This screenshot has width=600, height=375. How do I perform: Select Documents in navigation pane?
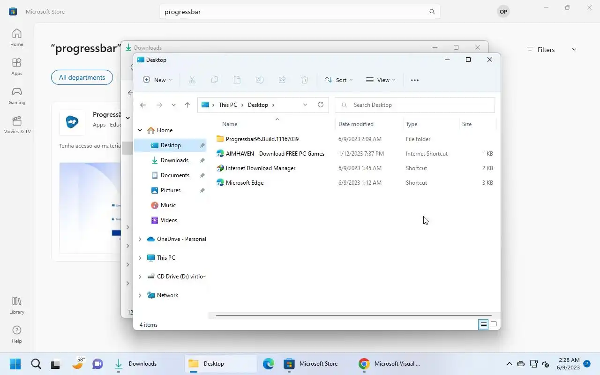[x=170, y=175]
